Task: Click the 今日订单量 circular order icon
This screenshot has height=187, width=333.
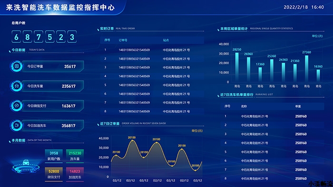Action: pyautogui.click(x=17, y=66)
